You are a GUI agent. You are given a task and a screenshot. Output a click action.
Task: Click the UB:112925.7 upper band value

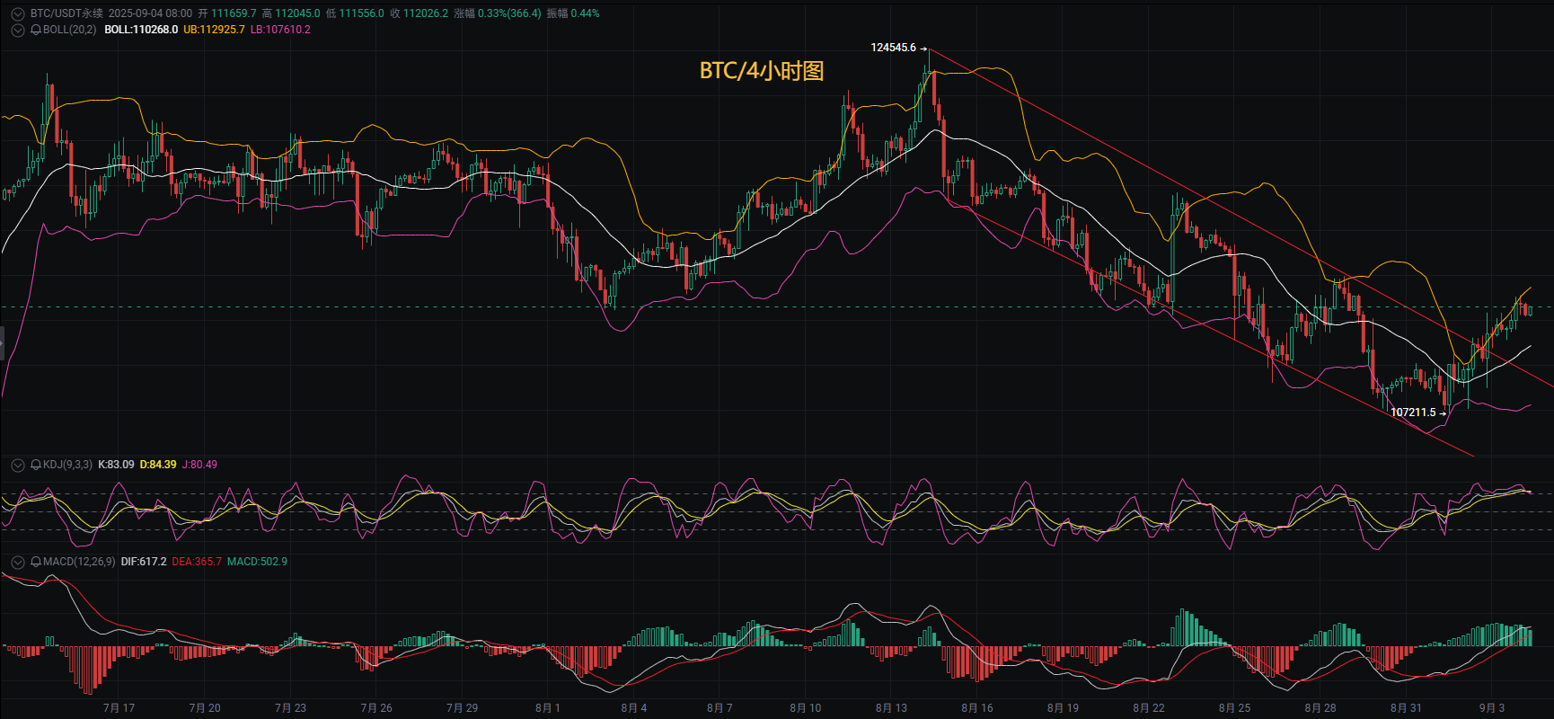[214, 30]
